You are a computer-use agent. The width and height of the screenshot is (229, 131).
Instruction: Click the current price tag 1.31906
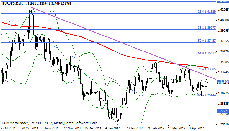(x=223, y=82)
